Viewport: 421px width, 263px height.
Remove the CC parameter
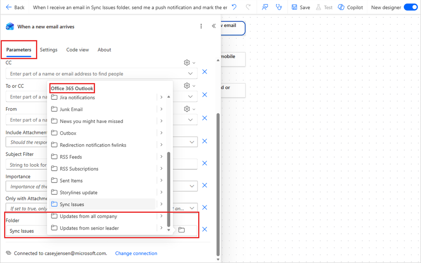point(205,72)
